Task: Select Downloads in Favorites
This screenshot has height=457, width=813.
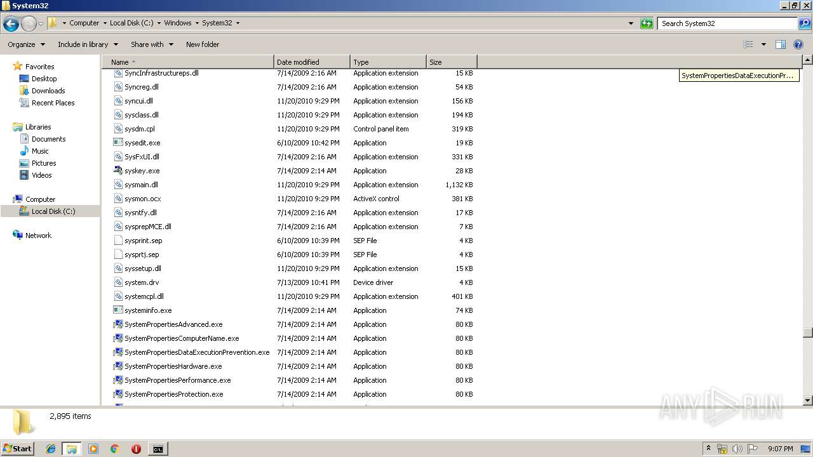Action: 48,91
